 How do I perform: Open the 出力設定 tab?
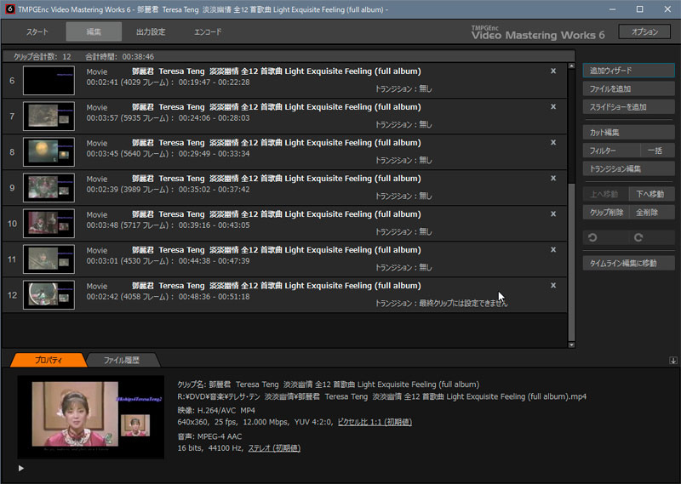[151, 31]
